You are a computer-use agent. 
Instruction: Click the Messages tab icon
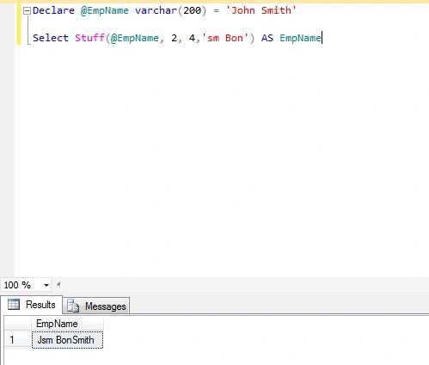73,306
